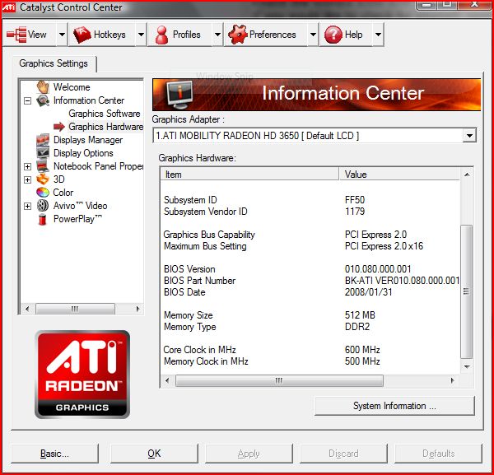Image resolution: width=494 pixels, height=475 pixels.
Task: Open the View dropdown arrow
Action: (62, 35)
